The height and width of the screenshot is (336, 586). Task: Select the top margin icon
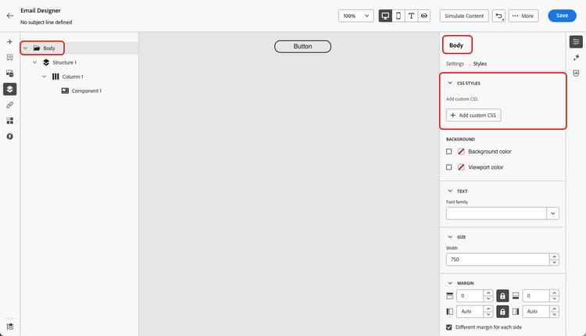(x=449, y=295)
